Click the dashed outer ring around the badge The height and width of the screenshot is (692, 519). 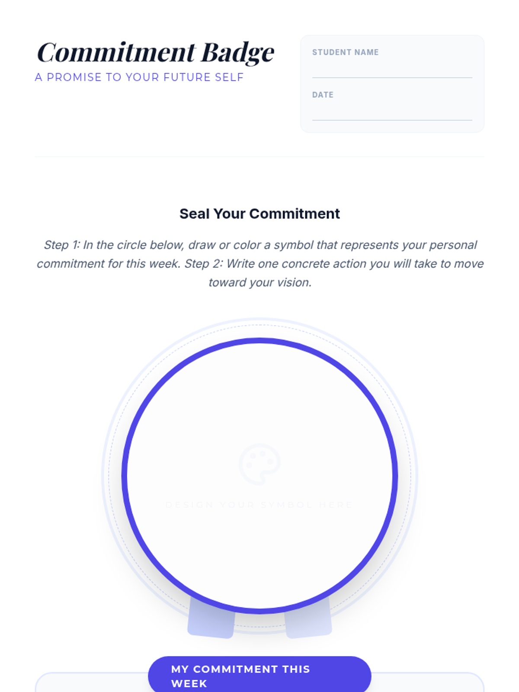point(109,476)
